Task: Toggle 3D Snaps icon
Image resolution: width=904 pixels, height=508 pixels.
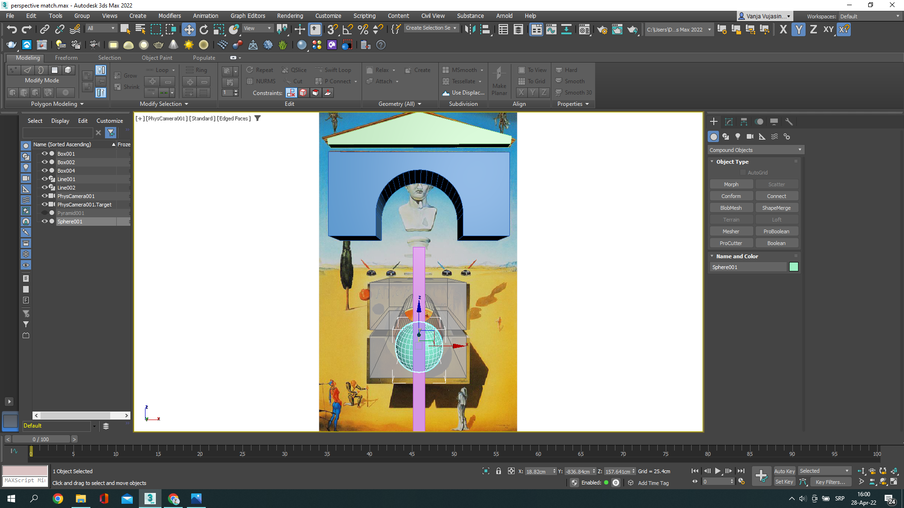Action: 332,30
